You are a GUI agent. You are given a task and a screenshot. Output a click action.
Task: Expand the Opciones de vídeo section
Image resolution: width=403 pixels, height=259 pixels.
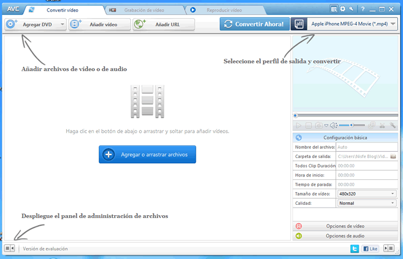tap(344, 226)
